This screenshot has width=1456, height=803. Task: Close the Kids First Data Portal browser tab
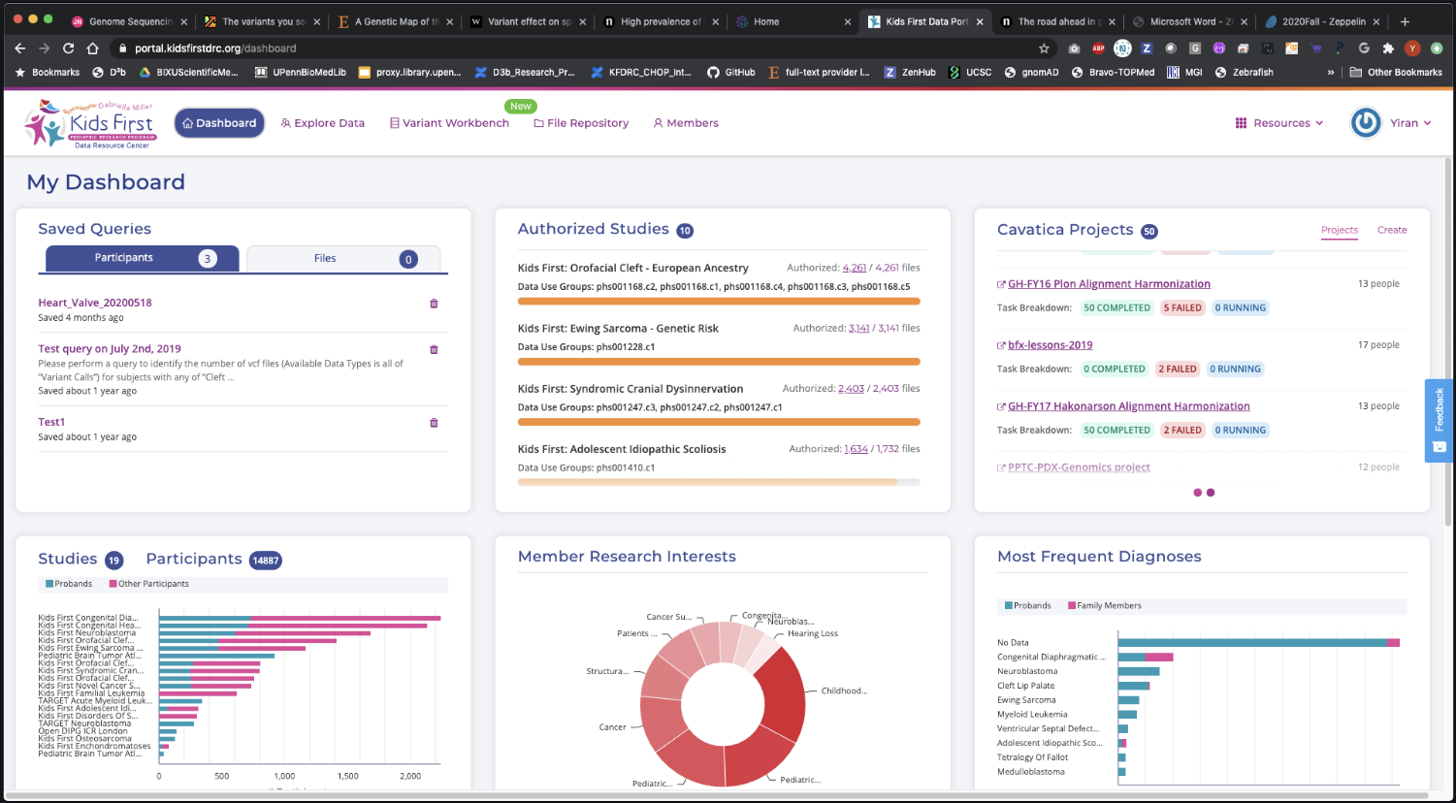point(980,21)
